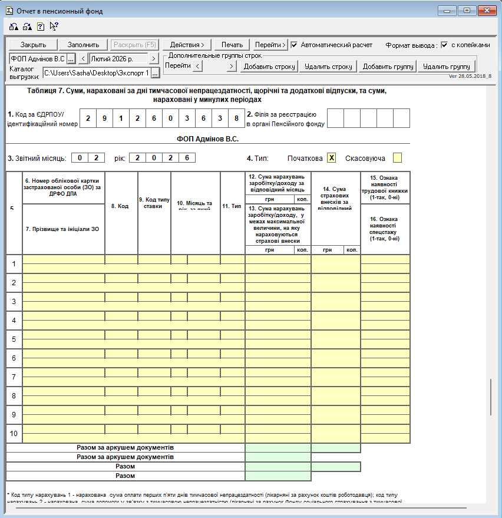Open organization picker next to ФОП Адмінов
502x518 pixels.
point(71,58)
